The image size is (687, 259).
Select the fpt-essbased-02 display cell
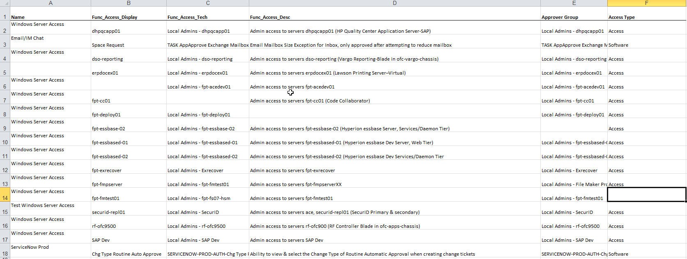(129, 153)
